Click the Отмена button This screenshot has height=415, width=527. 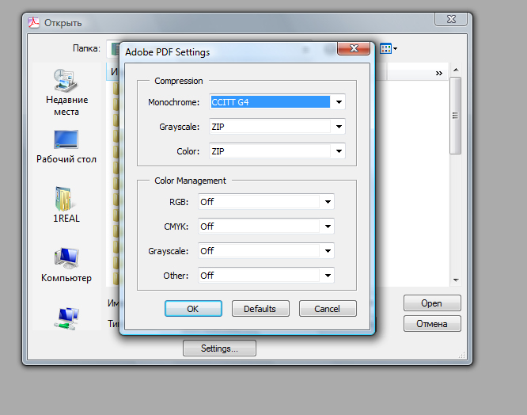pyautogui.click(x=432, y=324)
